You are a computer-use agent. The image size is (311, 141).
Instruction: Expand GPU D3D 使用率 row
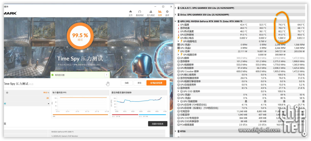tap(178, 91)
